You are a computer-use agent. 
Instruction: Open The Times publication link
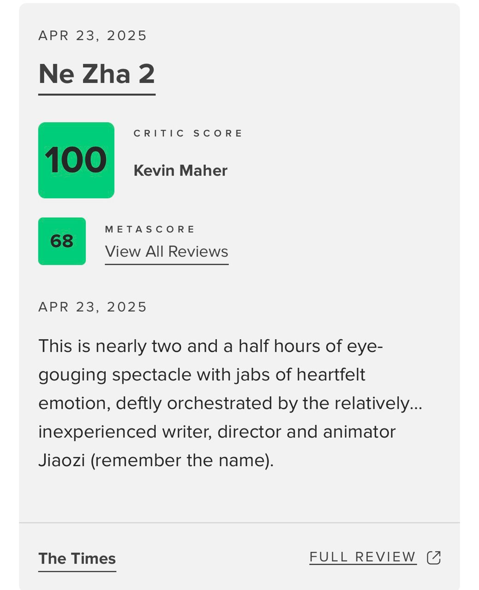(77, 559)
